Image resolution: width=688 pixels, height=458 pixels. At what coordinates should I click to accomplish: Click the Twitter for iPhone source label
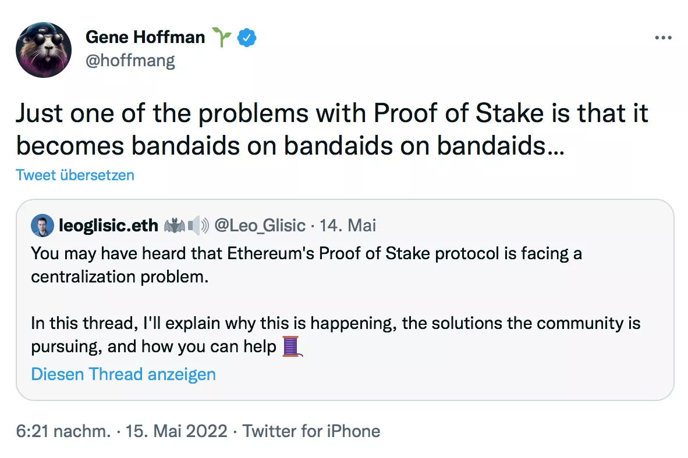click(x=312, y=431)
